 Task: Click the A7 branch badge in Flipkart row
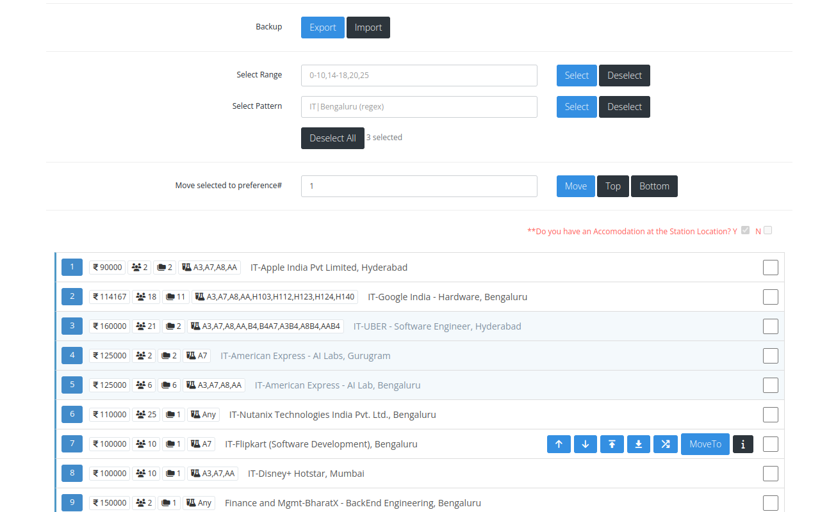coord(201,444)
